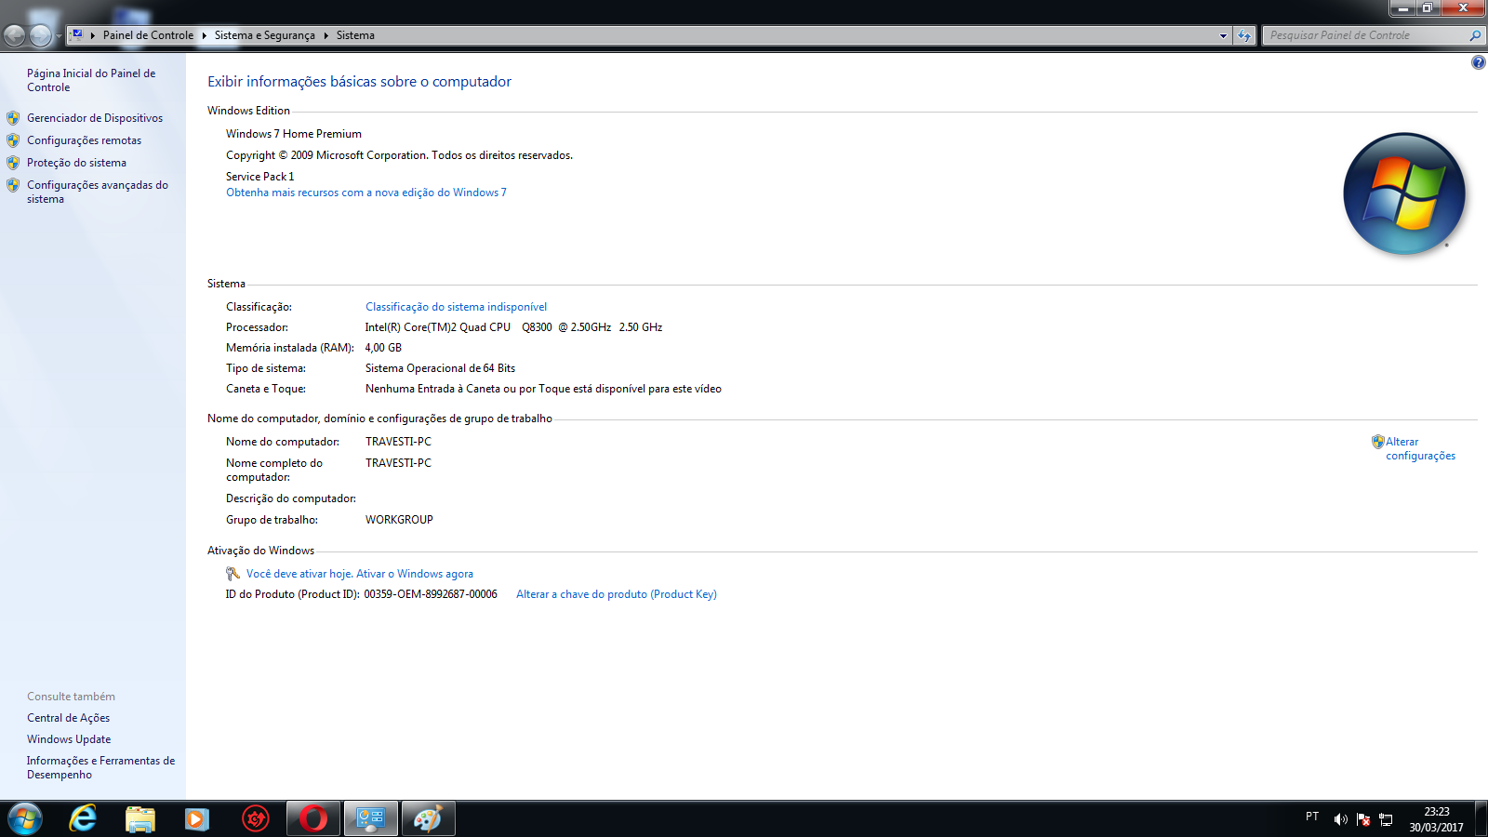Click Classificação do sistema indisponível link

coord(456,307)
